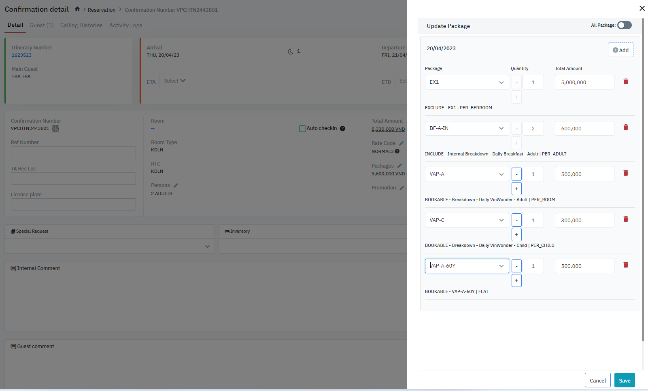Delete the VAP-C package row
Viewport: 648px width, 391px height.
tap(625, 219)
